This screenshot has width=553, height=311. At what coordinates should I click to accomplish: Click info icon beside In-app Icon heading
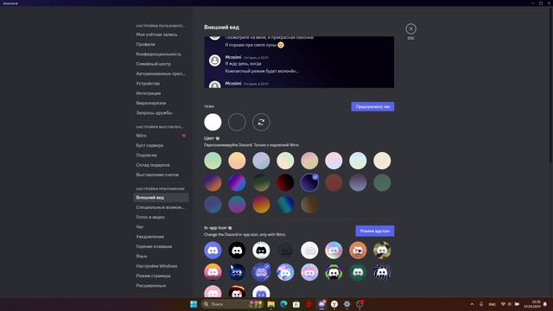tap(230, 228)
